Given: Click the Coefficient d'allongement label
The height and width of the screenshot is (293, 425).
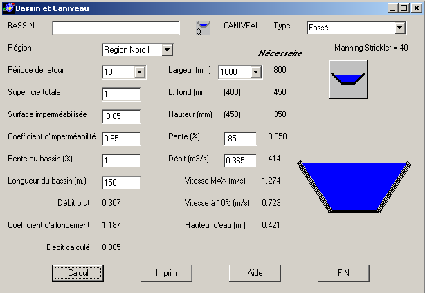Looking at the screenshot, I should 48,225.
